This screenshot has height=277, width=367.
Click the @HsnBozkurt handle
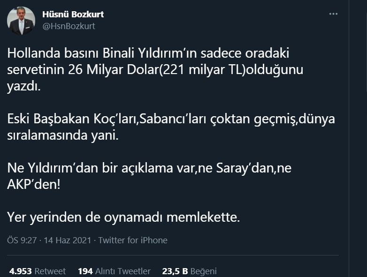click(x=69, y=26)
